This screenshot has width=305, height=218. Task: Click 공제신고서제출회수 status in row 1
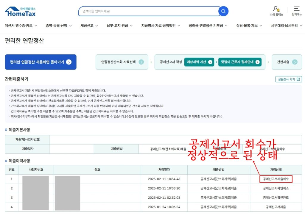[276, 179]
